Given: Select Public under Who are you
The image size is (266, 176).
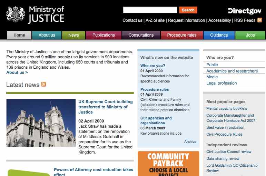Looking at the screenshot, I should (x=212, y=65).
